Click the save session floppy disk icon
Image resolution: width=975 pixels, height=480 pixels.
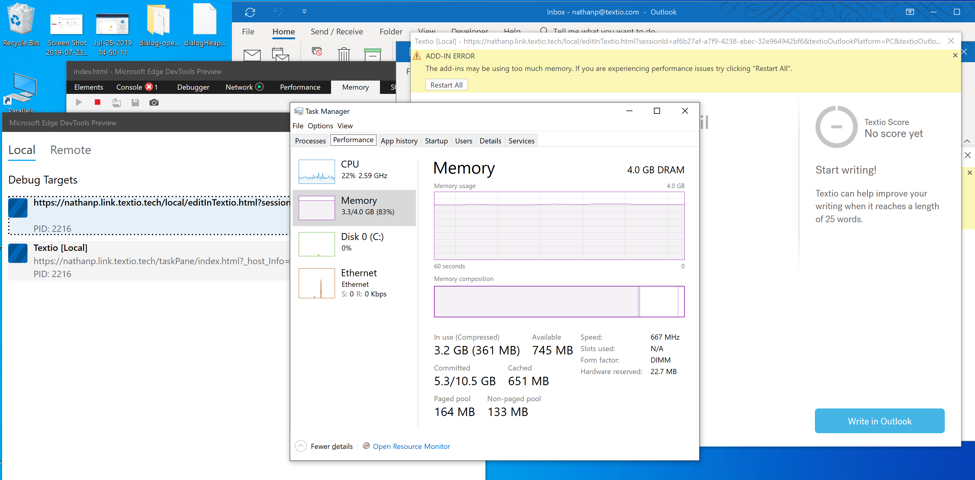135,103
